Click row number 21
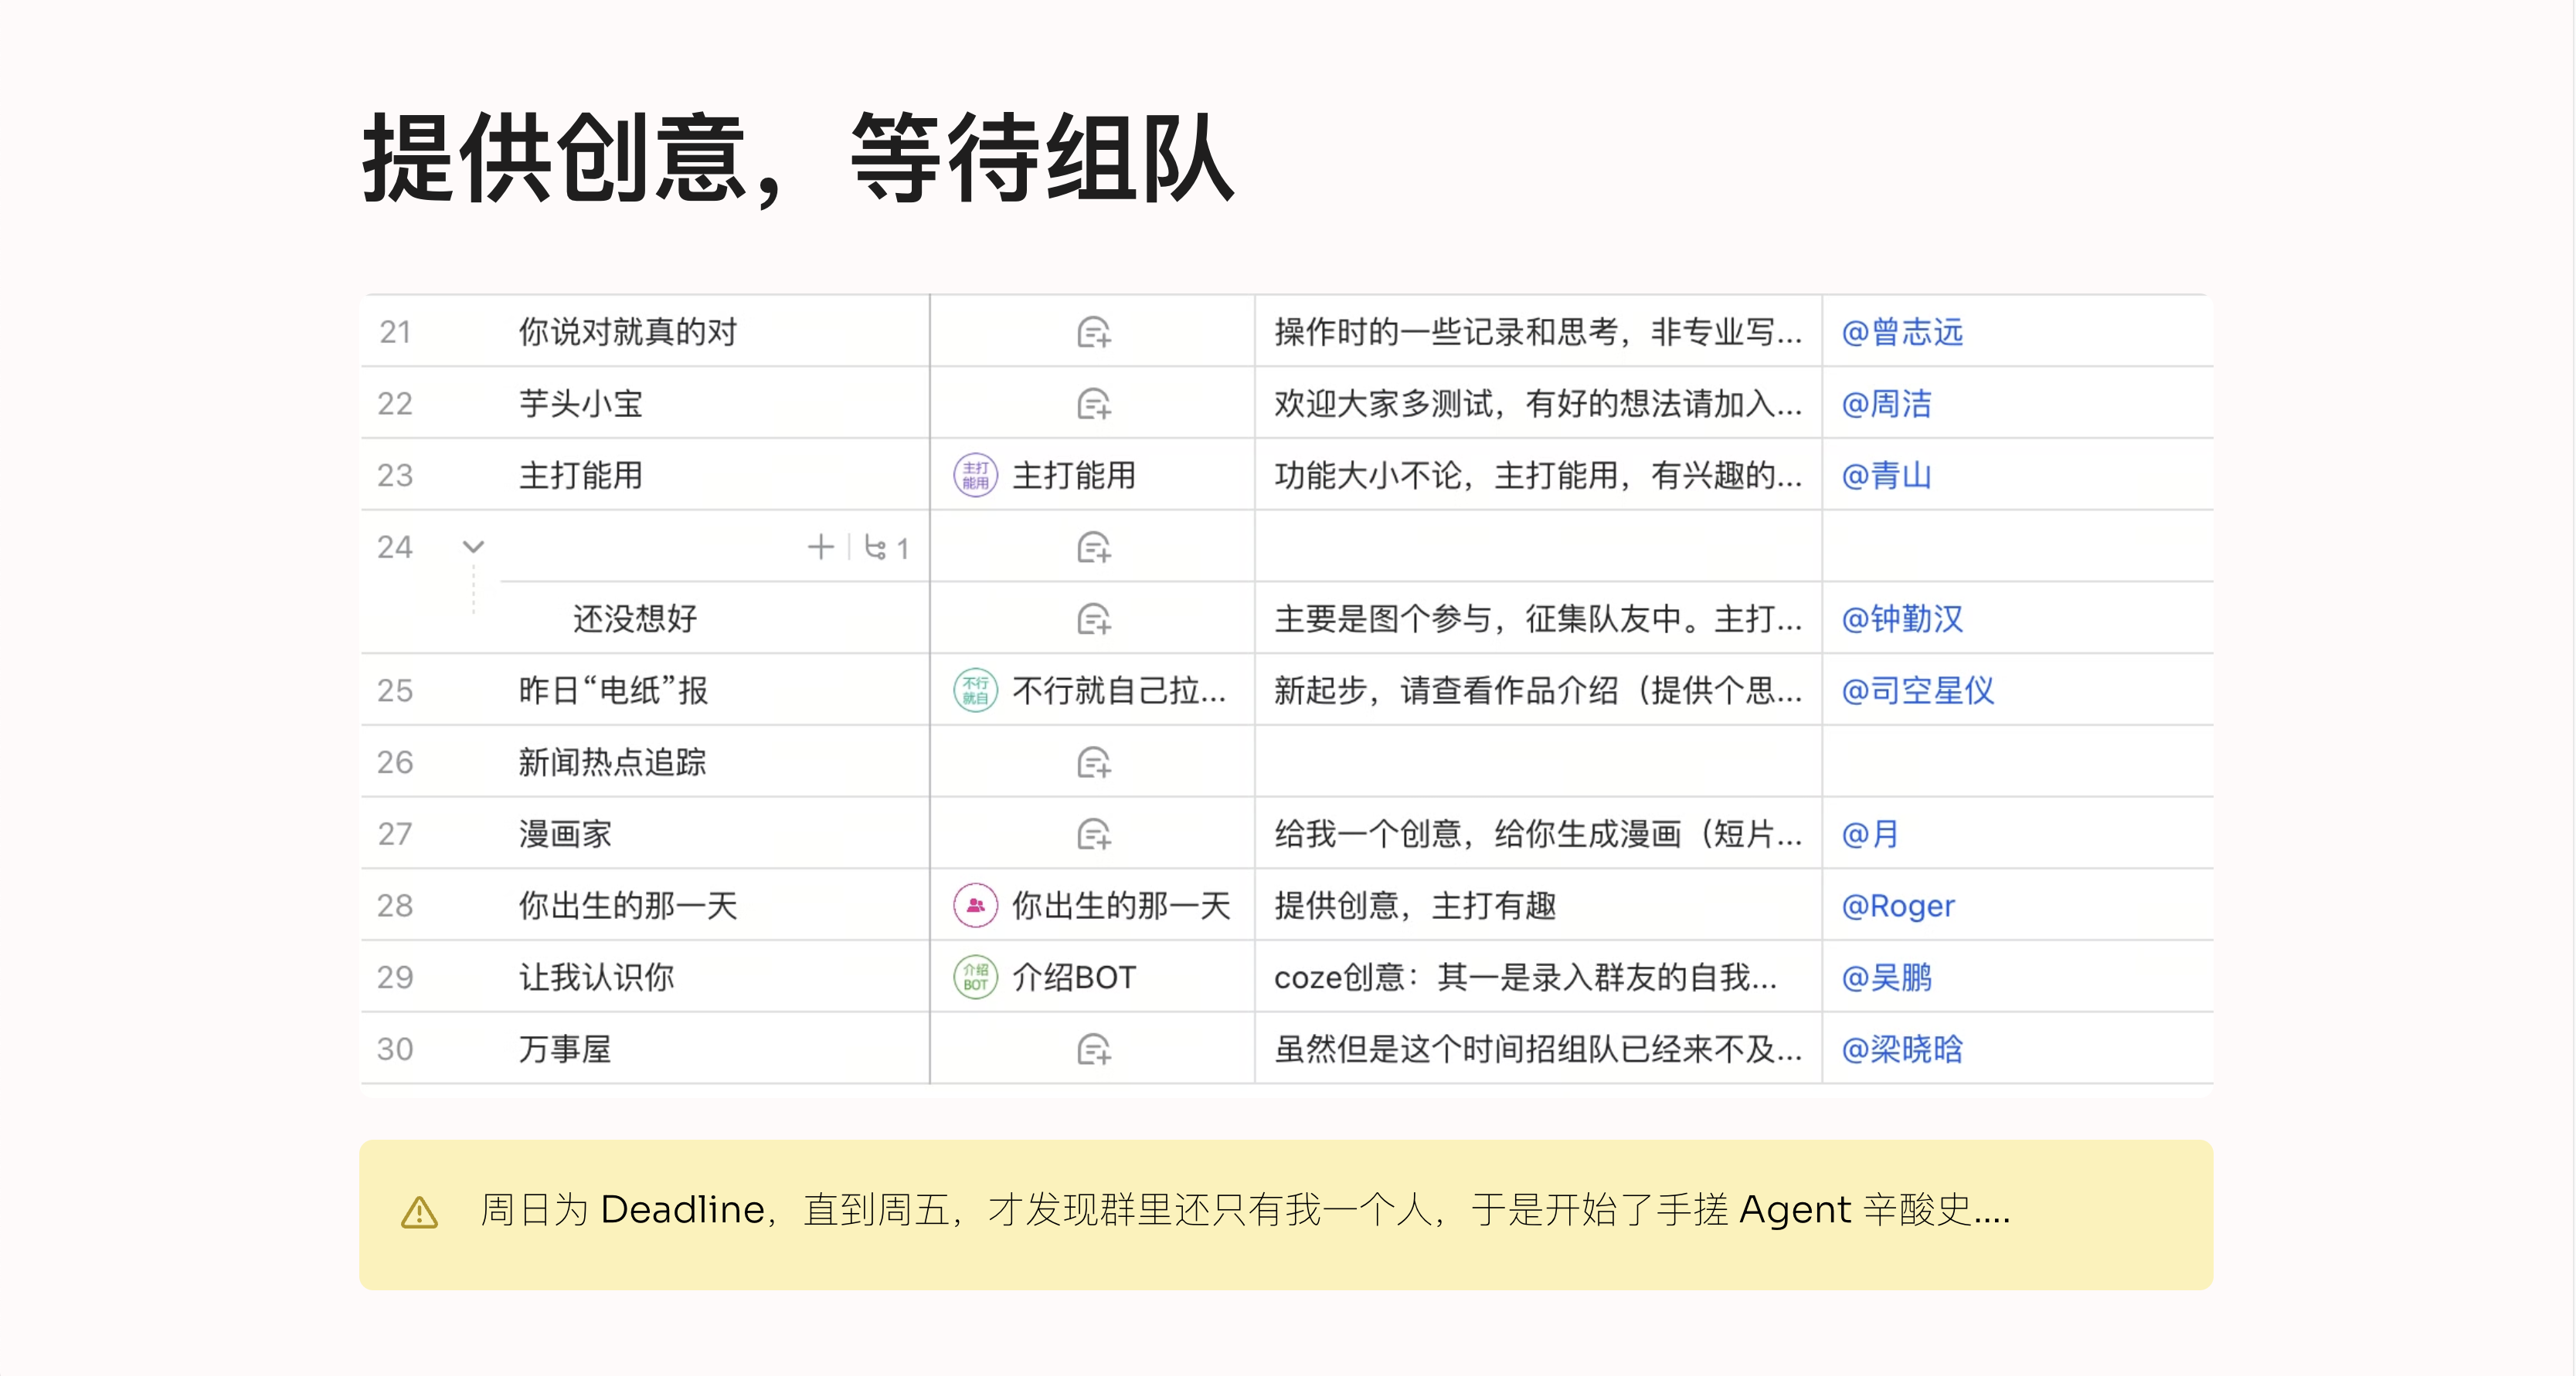The height and width of the screenshot is (1376, 2576). pos(395,332)
